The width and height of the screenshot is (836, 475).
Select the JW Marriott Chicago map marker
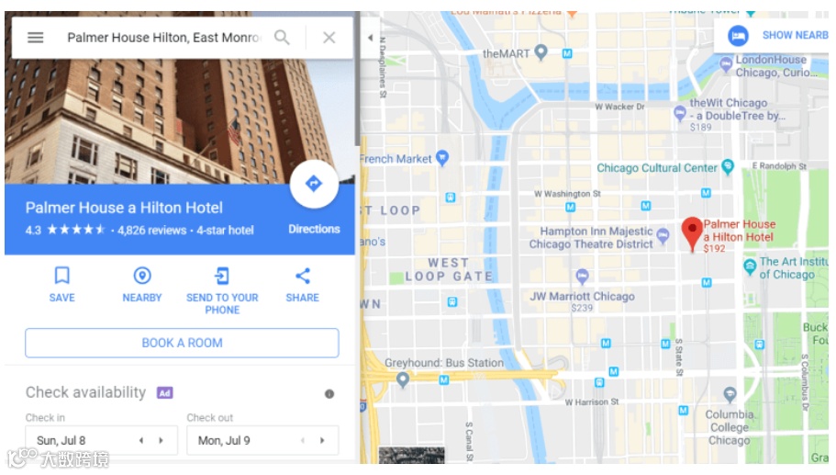coord(582,277)
